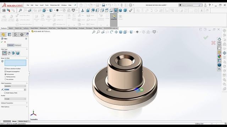Viewport: 227px width, 127px height.
Task: Select the pan view arrows icon
Action: [x=116, y=32]
